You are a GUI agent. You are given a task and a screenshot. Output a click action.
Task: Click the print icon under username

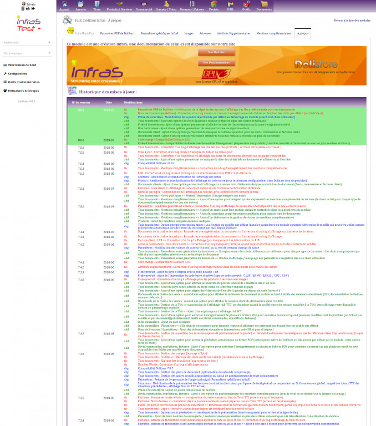(x=28, y=8)
